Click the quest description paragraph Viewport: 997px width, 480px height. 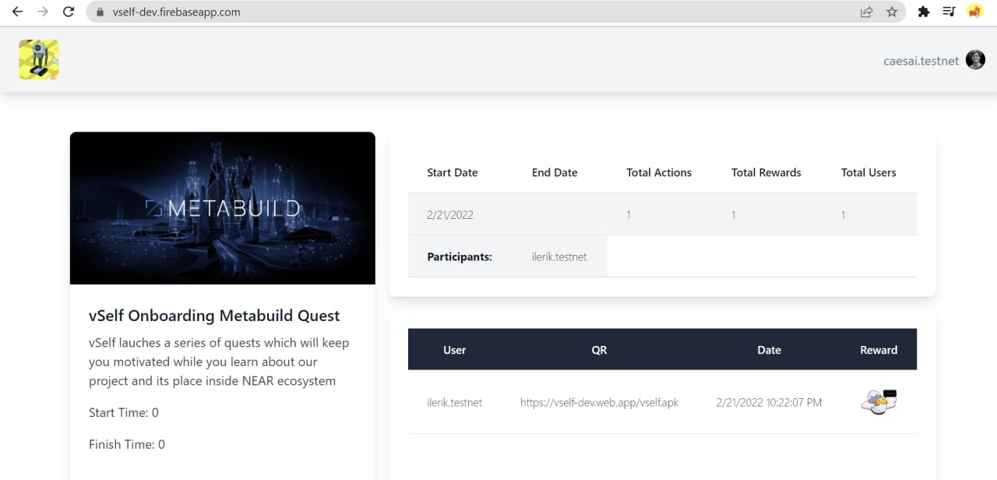(219, 362)
